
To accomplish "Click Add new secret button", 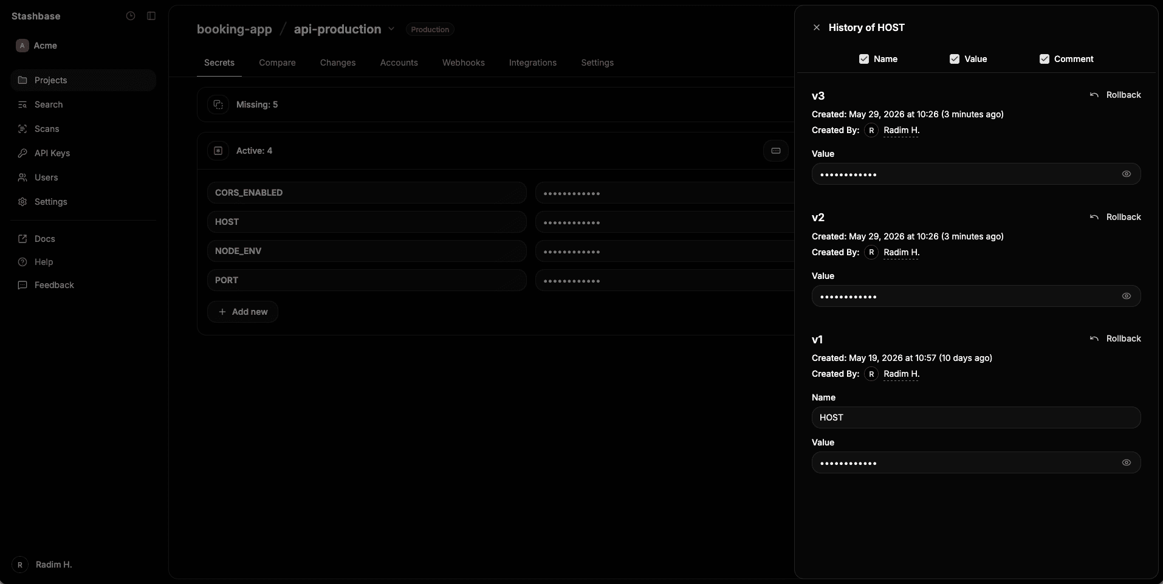I will tap(242, 312).
